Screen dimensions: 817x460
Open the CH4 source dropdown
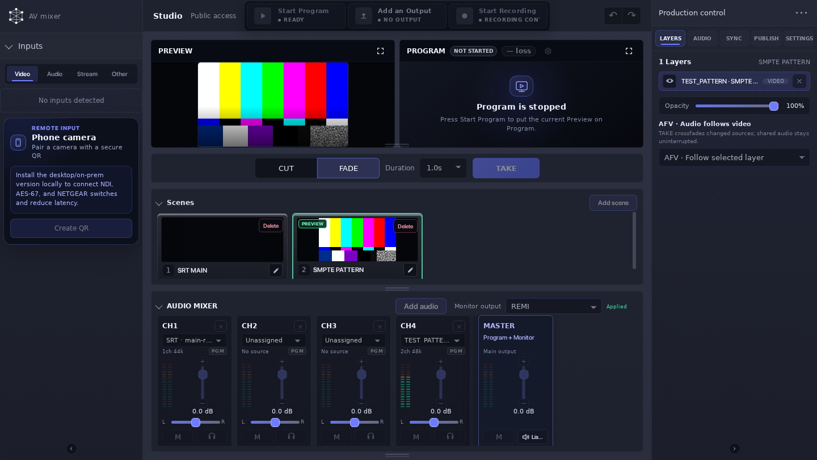(433, 340)
